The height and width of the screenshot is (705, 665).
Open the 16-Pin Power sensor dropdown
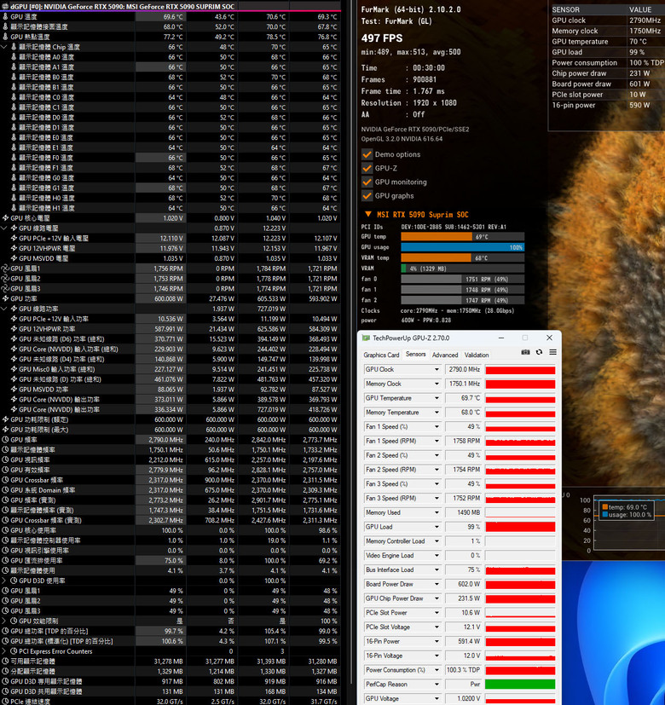pyautogui.click(x=437, y=642)
